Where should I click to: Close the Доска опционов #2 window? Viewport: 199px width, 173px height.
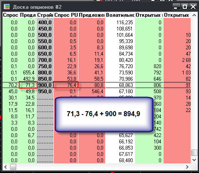click(x=193, y=7)
